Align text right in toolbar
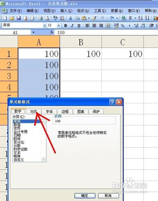The image size is (158, 201). pyautogui.click(x=101, y=25)
